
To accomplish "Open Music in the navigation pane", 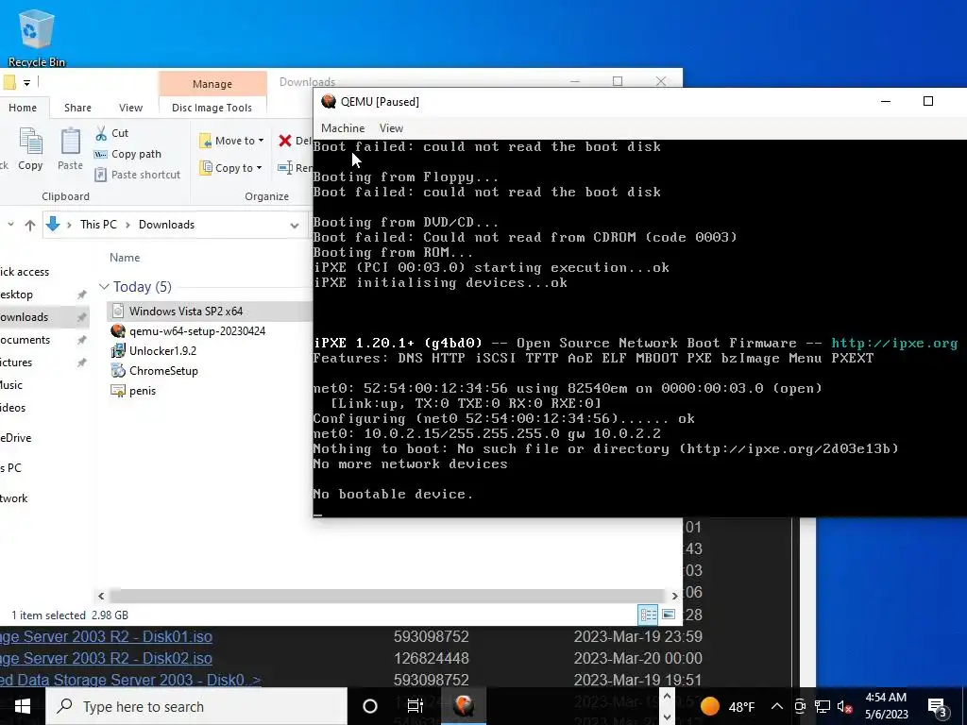I will click(x=11, y=385).
